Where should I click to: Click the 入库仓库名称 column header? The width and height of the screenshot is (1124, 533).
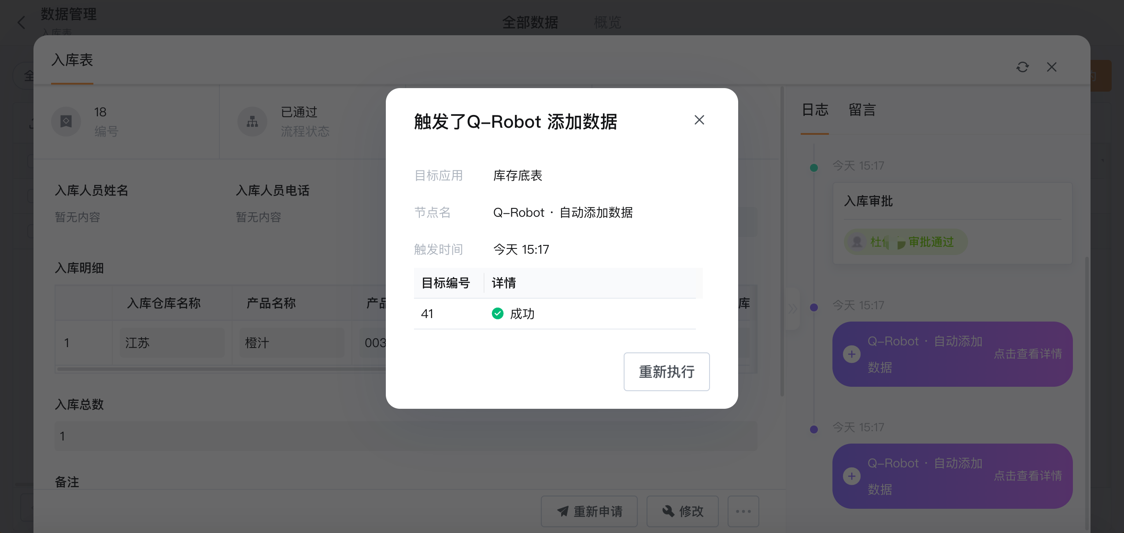164,303
